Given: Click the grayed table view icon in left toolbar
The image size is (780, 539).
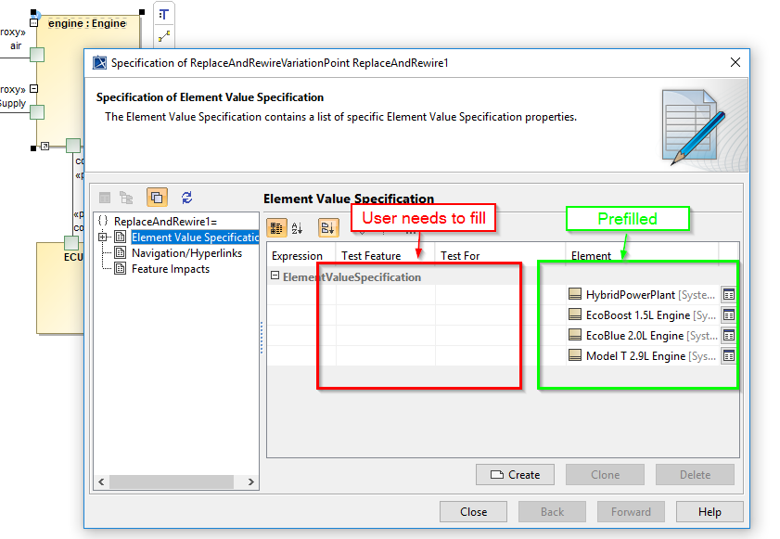Looking at the screenshot, I should (105, 199).
